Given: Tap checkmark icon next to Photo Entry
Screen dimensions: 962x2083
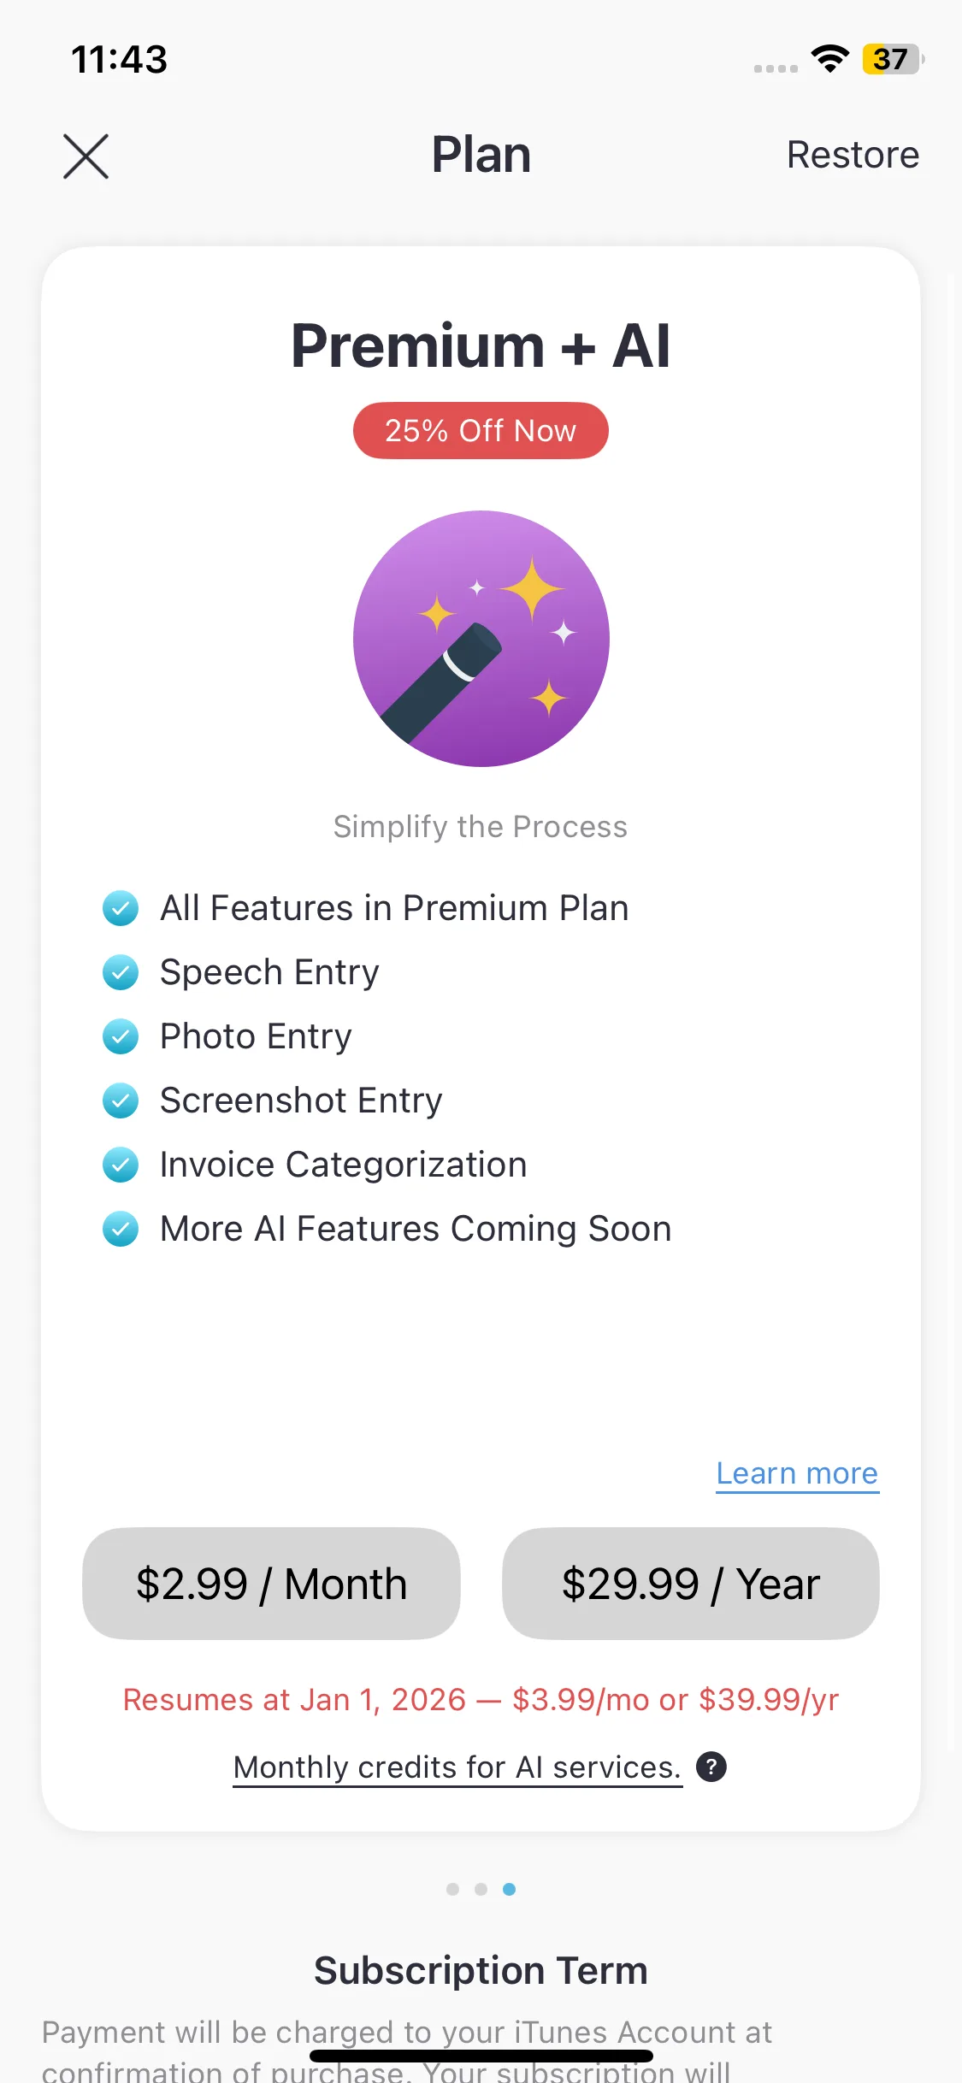Looking at the screenshot, I should [x=121, y=1036].
